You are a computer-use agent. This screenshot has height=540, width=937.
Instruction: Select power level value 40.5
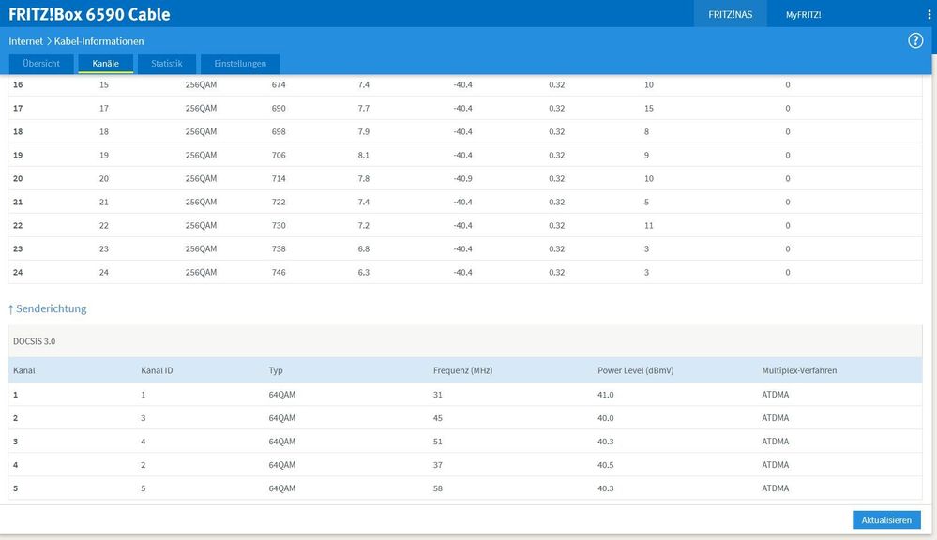click(605, 465)
